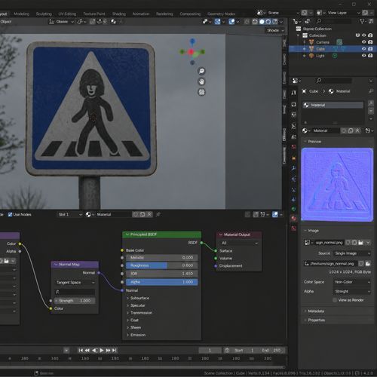Image resolution: width=377 pixels, height=377 pixels.
Task: Open the Texture properties tab icon
Action: (x=293, y=228)
